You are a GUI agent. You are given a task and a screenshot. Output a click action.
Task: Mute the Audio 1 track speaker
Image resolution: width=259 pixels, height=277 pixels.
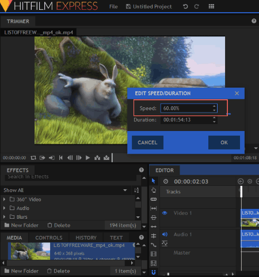(x=165, y=234)
